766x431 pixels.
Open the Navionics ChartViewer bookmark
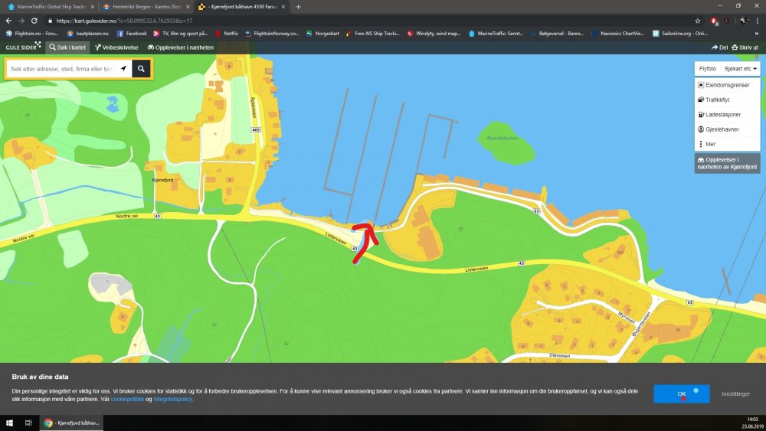(617, 33)
